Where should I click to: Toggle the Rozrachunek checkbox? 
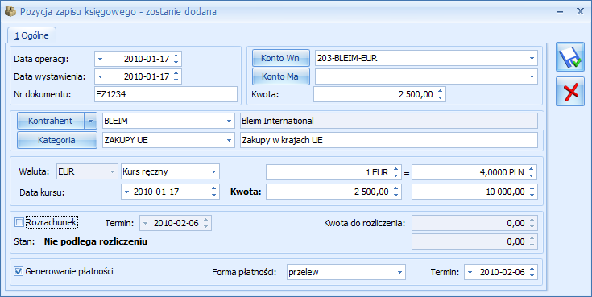click(19, 223)
